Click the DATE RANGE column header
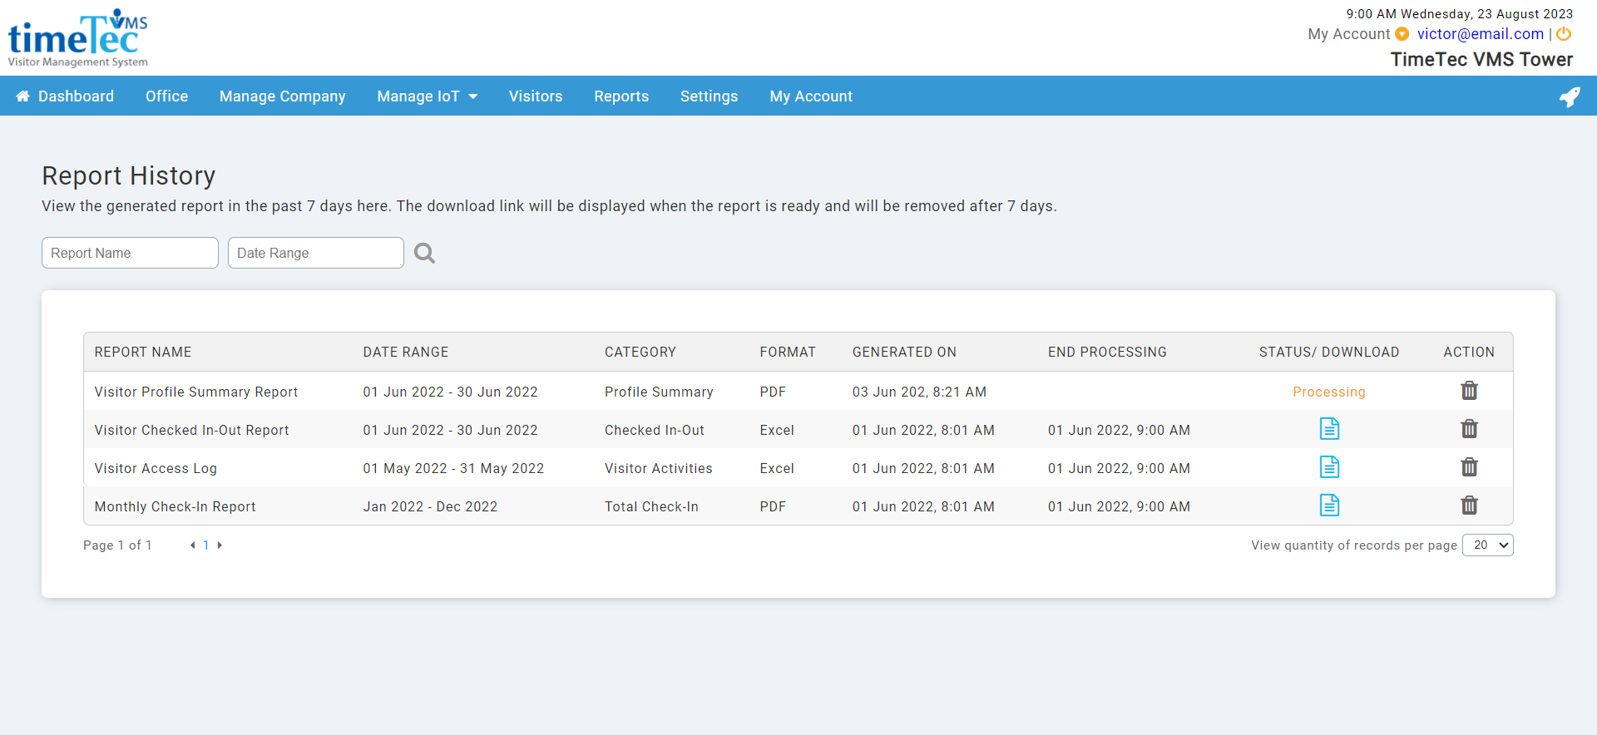The image size is (1597, 735). 406,353
